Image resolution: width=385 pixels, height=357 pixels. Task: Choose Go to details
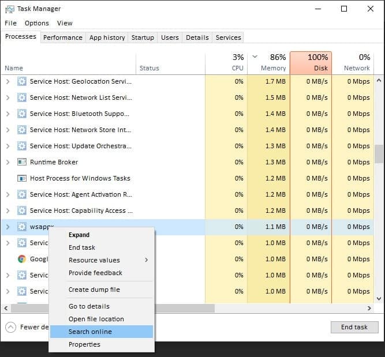[x=102, y=306]
